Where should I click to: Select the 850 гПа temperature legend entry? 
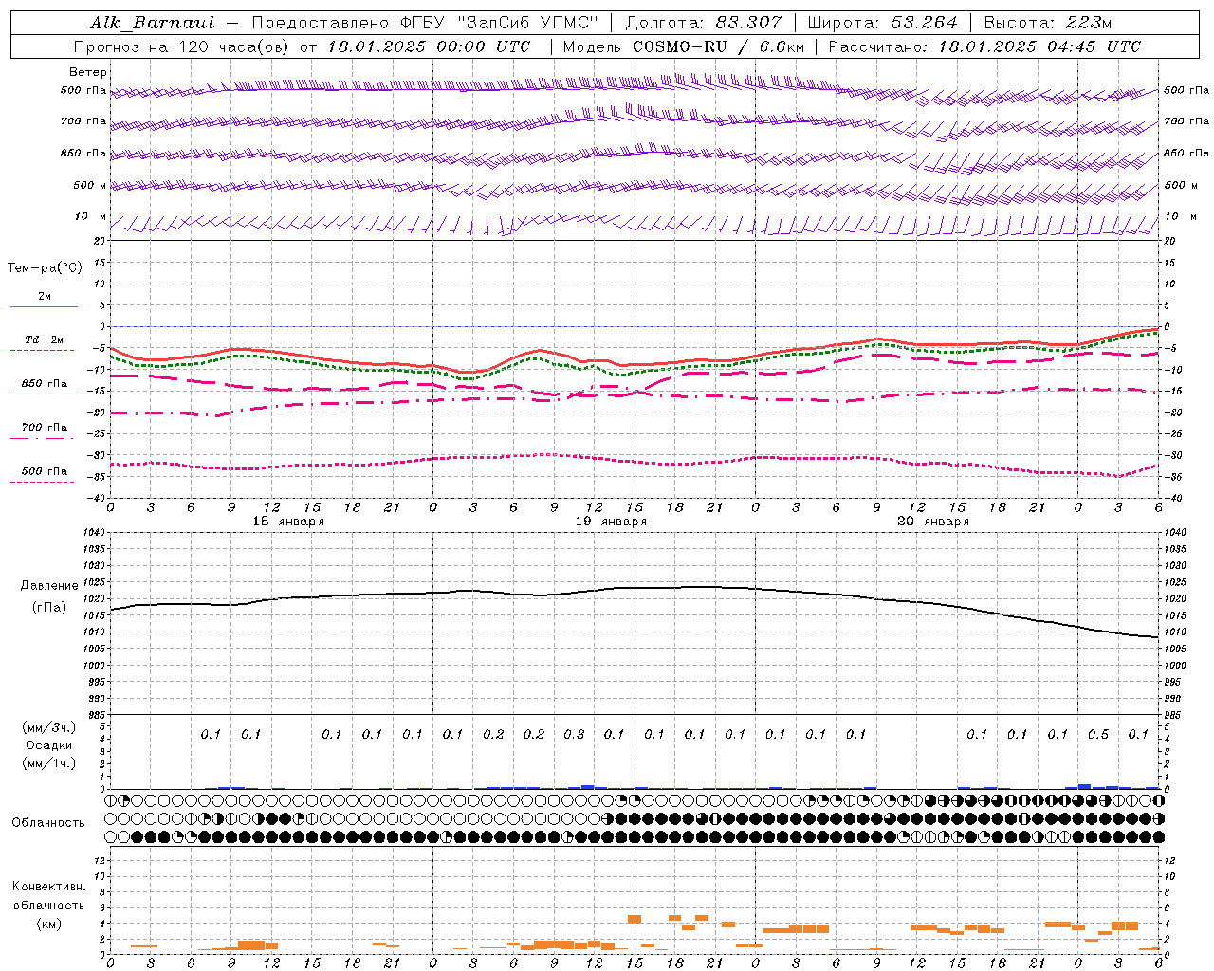(x=45, y=384)
